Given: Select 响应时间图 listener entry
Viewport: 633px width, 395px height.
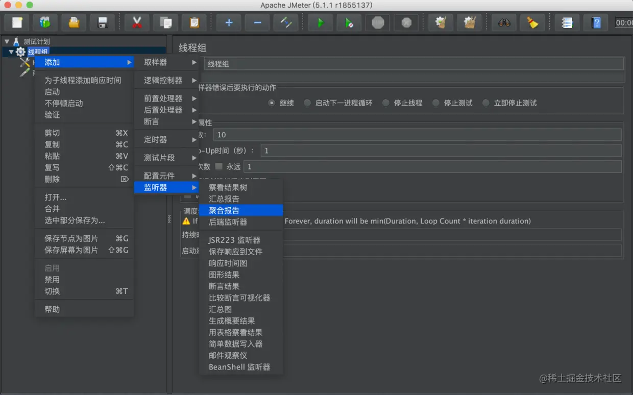Looking at the screenshot, I should click(241, 263).
